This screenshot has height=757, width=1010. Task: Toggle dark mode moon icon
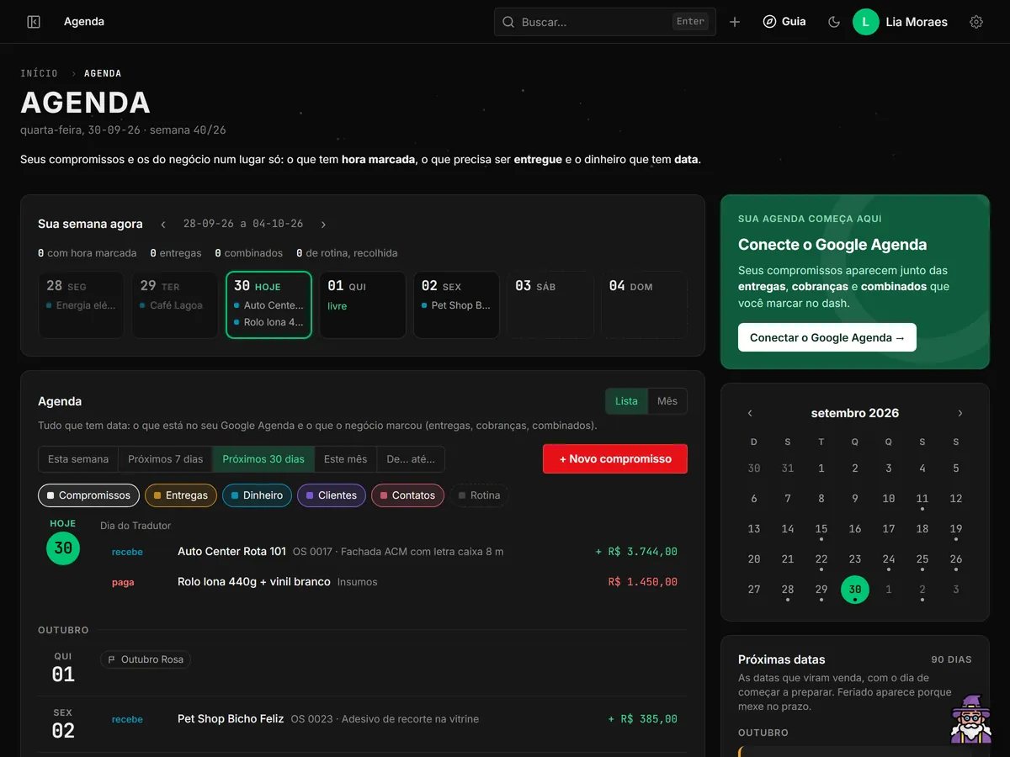[834, 22]
